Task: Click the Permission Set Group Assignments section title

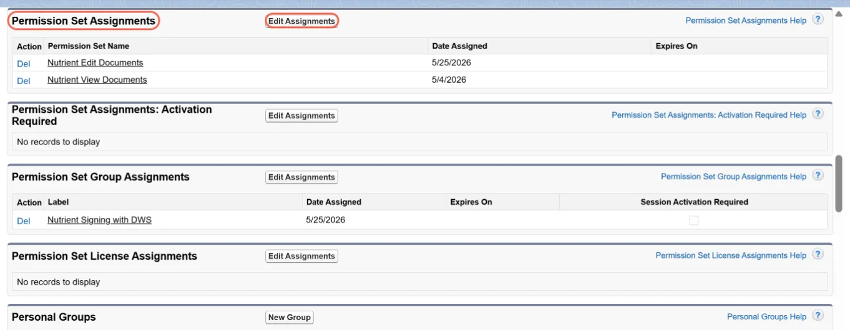Action: click(100, 177)
